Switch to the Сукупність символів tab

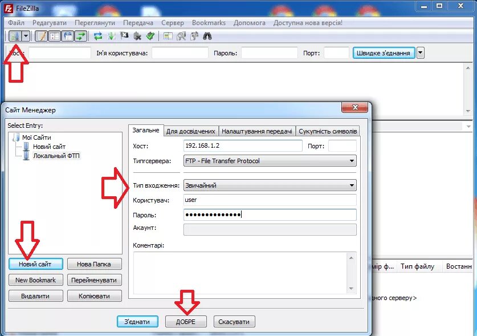[328, 131]
